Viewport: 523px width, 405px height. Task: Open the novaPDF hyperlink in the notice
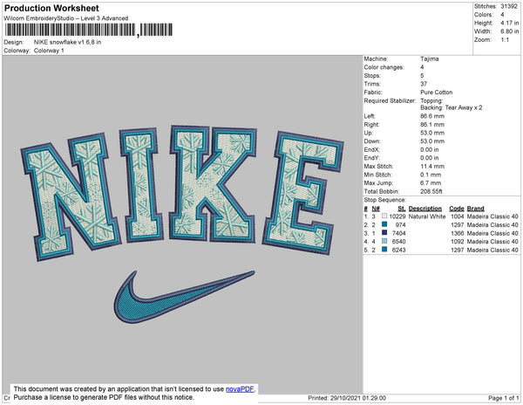click(240, 389)
